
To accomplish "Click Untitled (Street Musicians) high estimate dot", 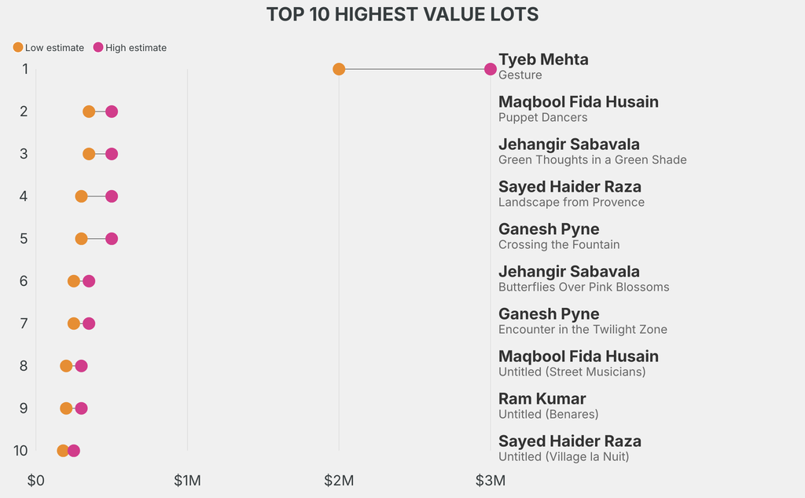I will click(x=81, y=366).
